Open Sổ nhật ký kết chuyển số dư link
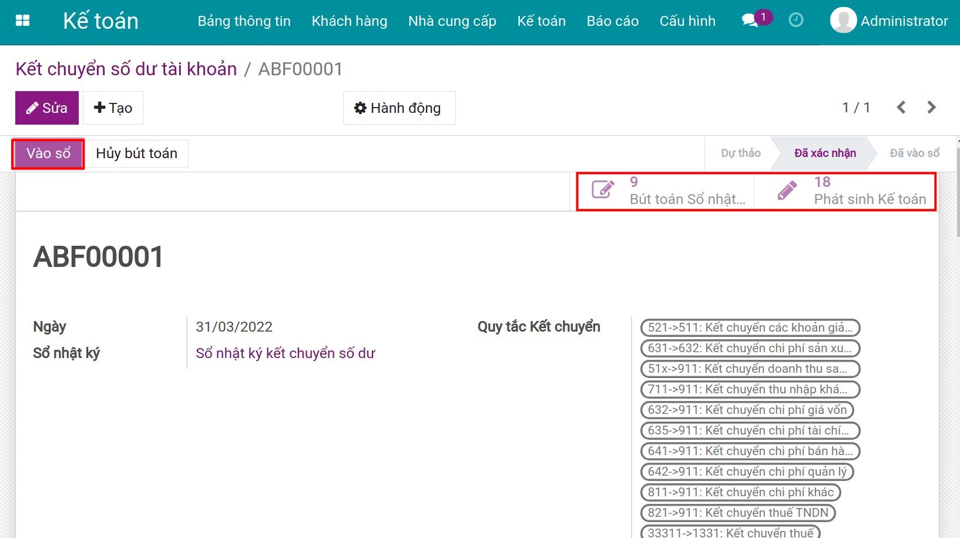This screenshot has height=538, width=960. click(x=285, y=353)
